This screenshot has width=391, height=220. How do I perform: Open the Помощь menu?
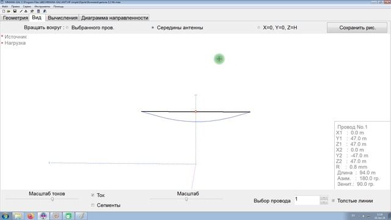[59, 7]
